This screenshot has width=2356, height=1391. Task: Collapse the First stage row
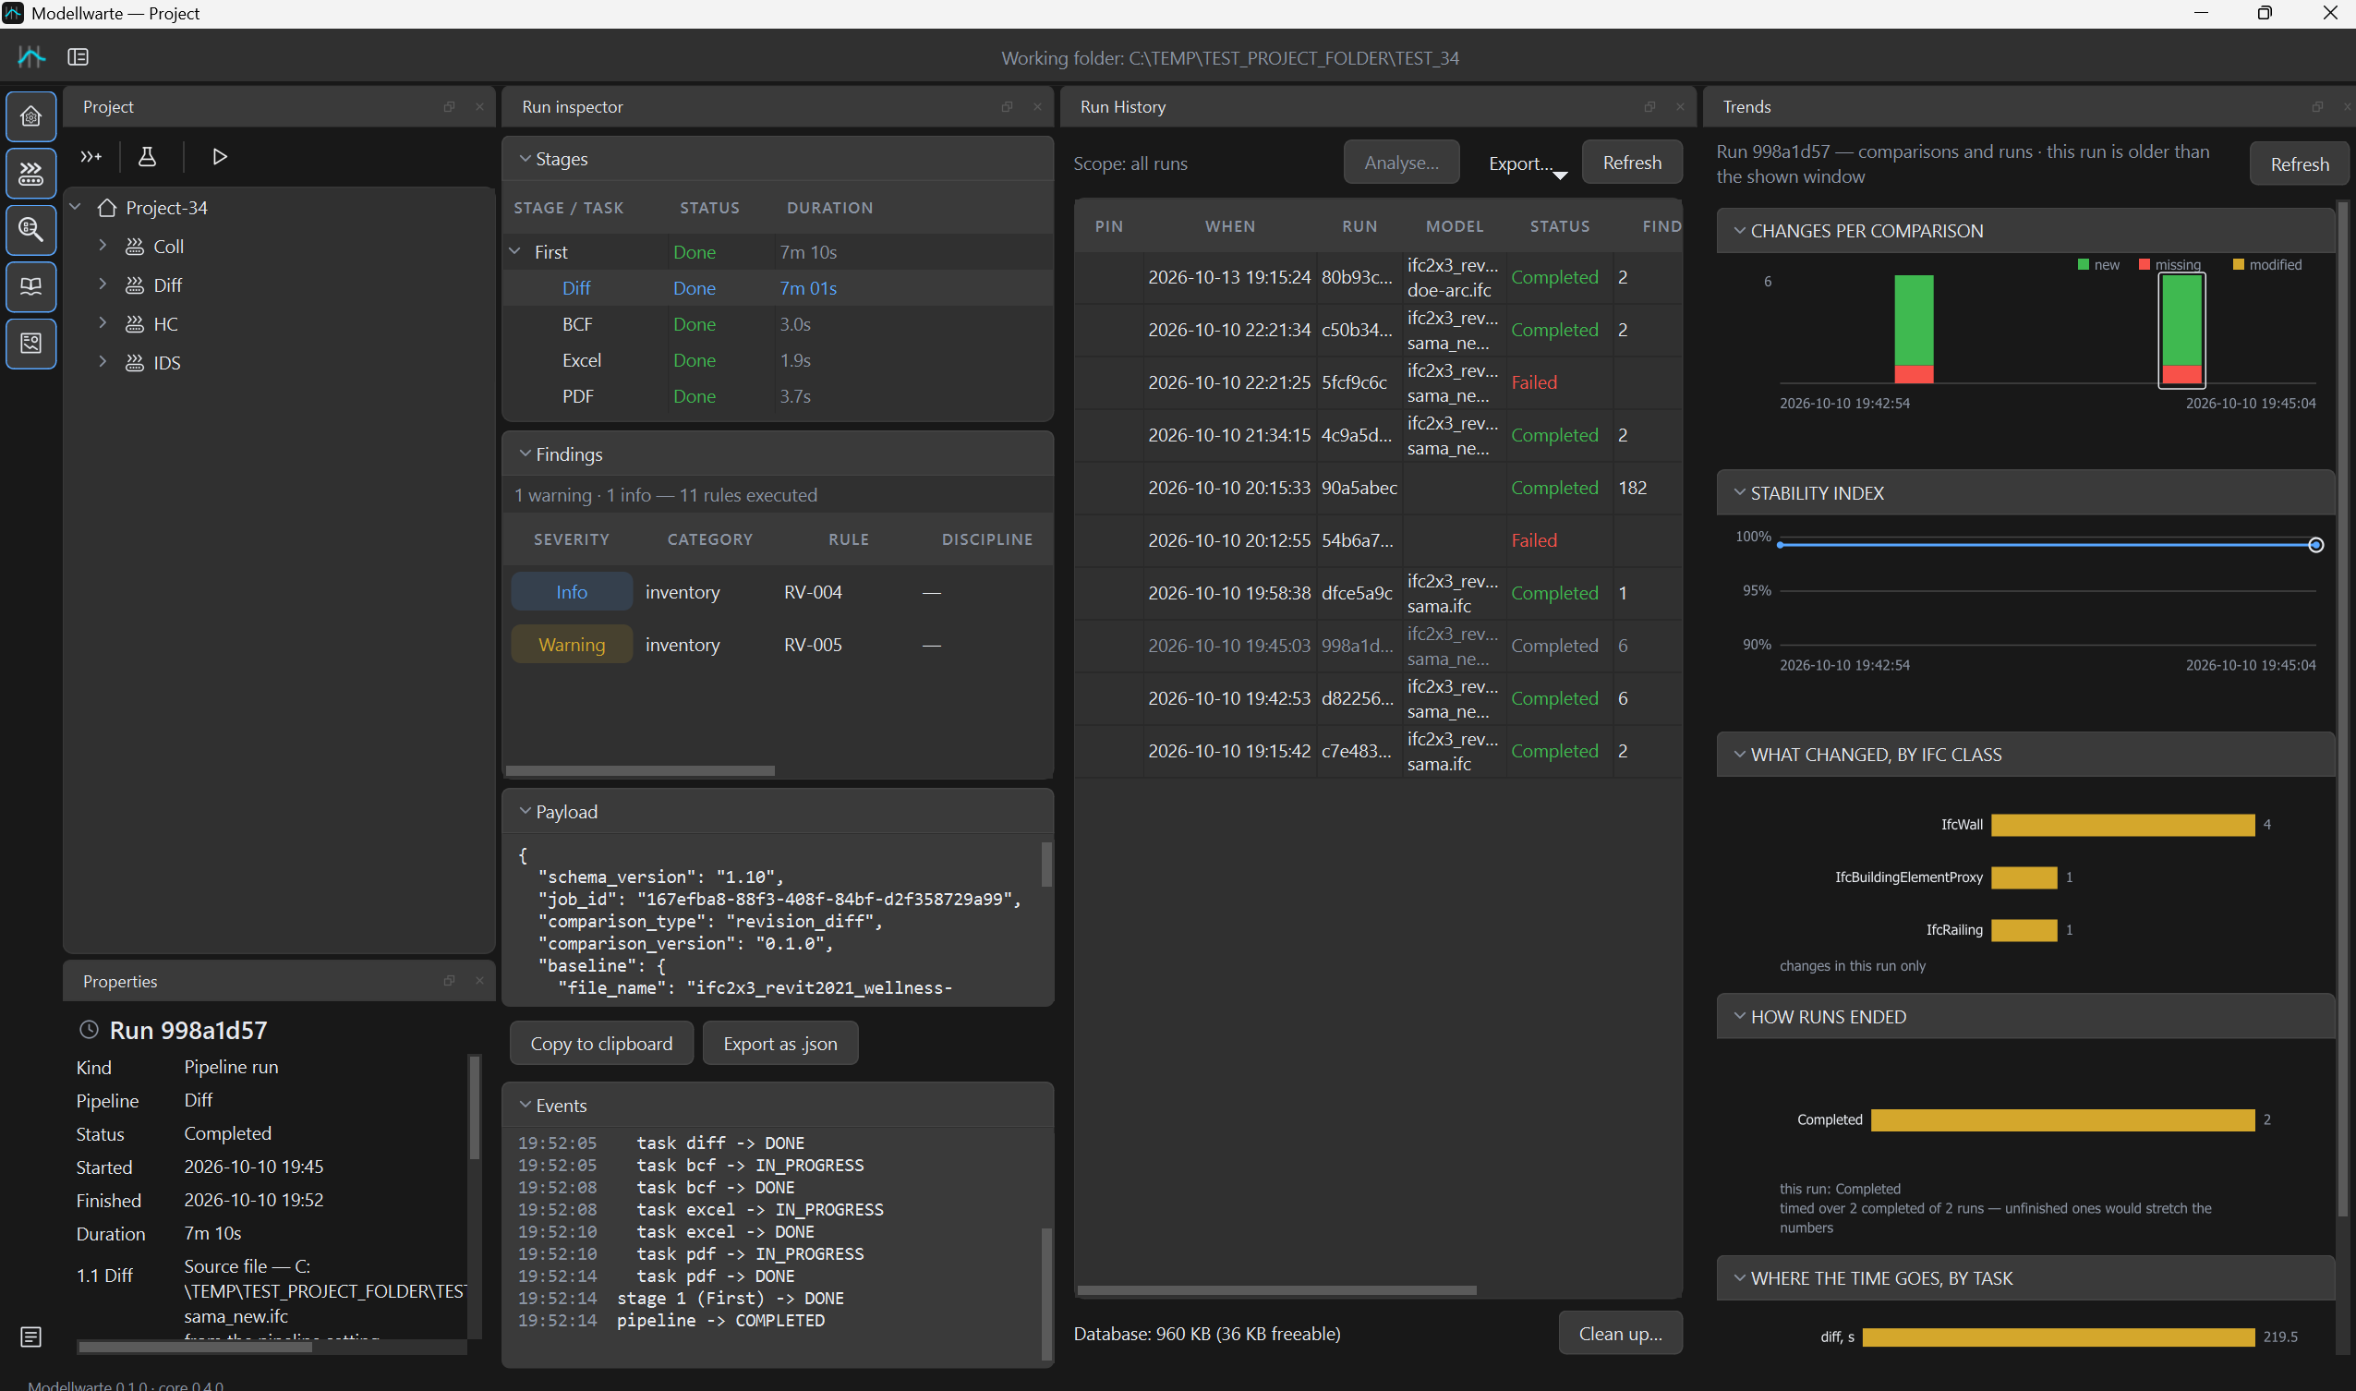pos(514,251)
